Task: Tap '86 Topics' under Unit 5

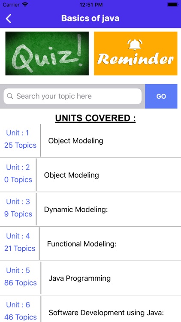Action: click(x=21, y=283)
